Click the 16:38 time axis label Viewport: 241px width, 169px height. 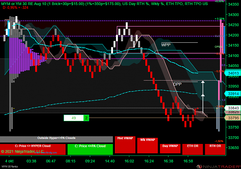pyautogui.click(x=169, y=161)
